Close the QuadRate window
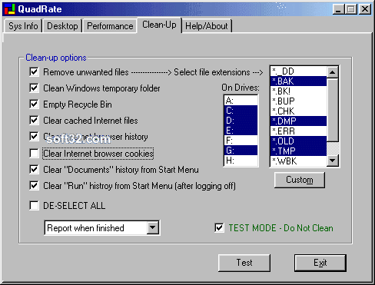This screenshot has width=375, height=285. (365, 9)
